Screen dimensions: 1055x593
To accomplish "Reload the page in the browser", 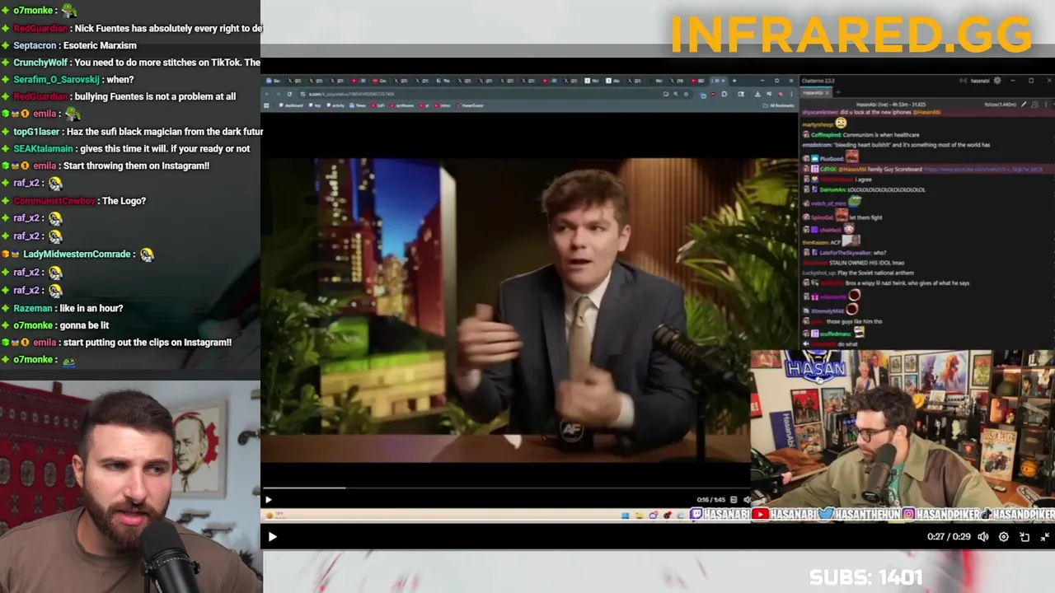I will click(x=289, y=94).
